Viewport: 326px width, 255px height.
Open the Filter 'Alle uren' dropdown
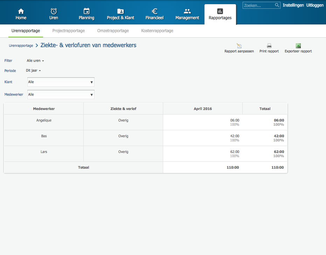[35, 60]
